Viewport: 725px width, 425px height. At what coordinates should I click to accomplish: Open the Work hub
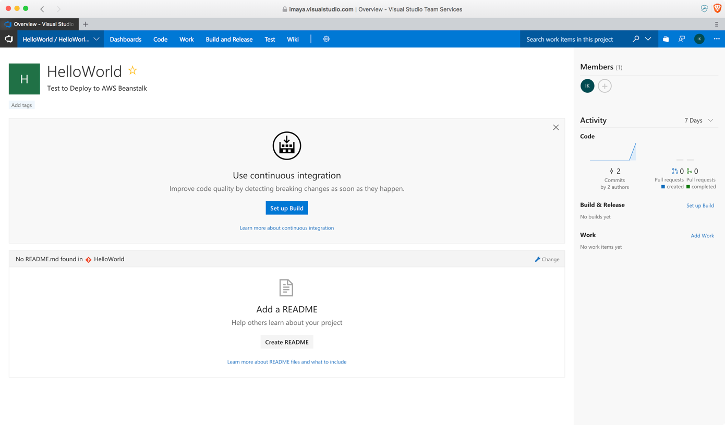[187, 39]
